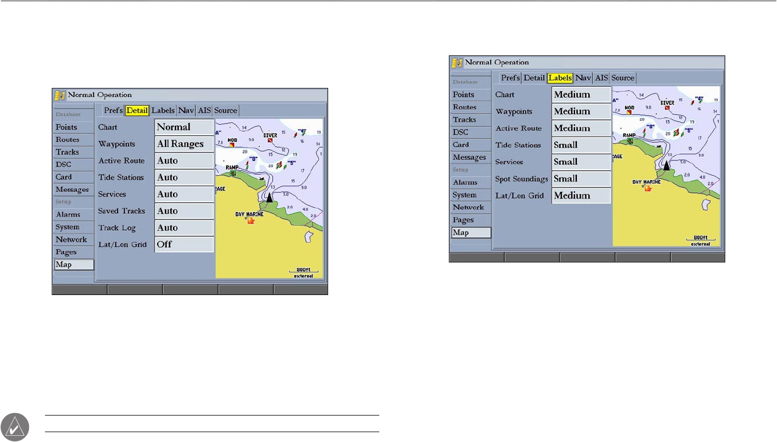Click the BAY MARINE anchor icon on Detail screen map
The height and width of the screenshot is (442, 777).
pyautogui.click(x=251, y=221)
